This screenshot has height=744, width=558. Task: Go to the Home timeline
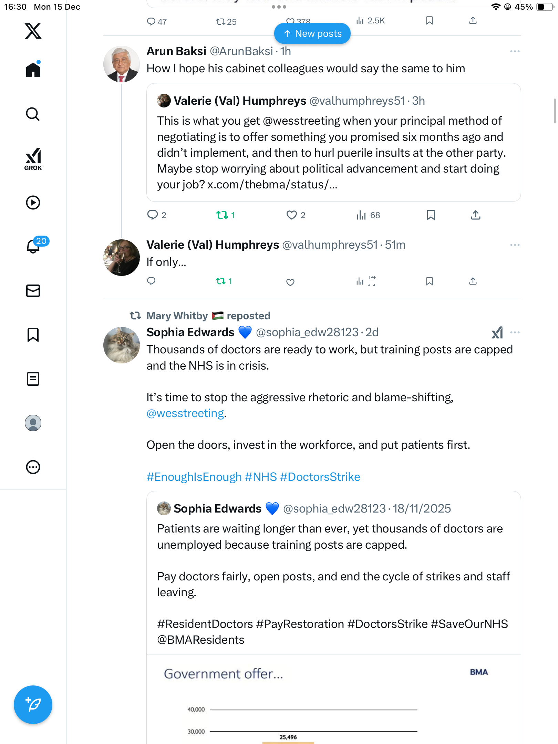pyautogui.click(x=33, y=70)
